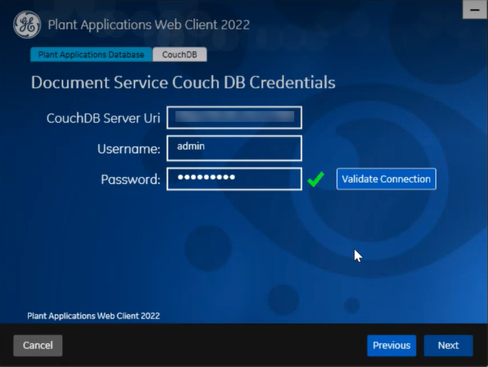The width and height of the screenshot is (488, 367).
Task: Click into the Username field
Action: point(234,148)
